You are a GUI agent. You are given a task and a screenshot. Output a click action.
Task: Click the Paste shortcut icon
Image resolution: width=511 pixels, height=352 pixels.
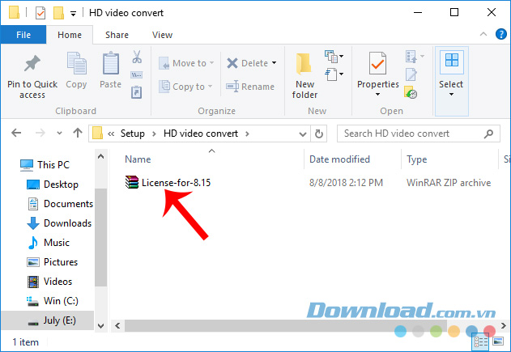(x=137, y=92)
